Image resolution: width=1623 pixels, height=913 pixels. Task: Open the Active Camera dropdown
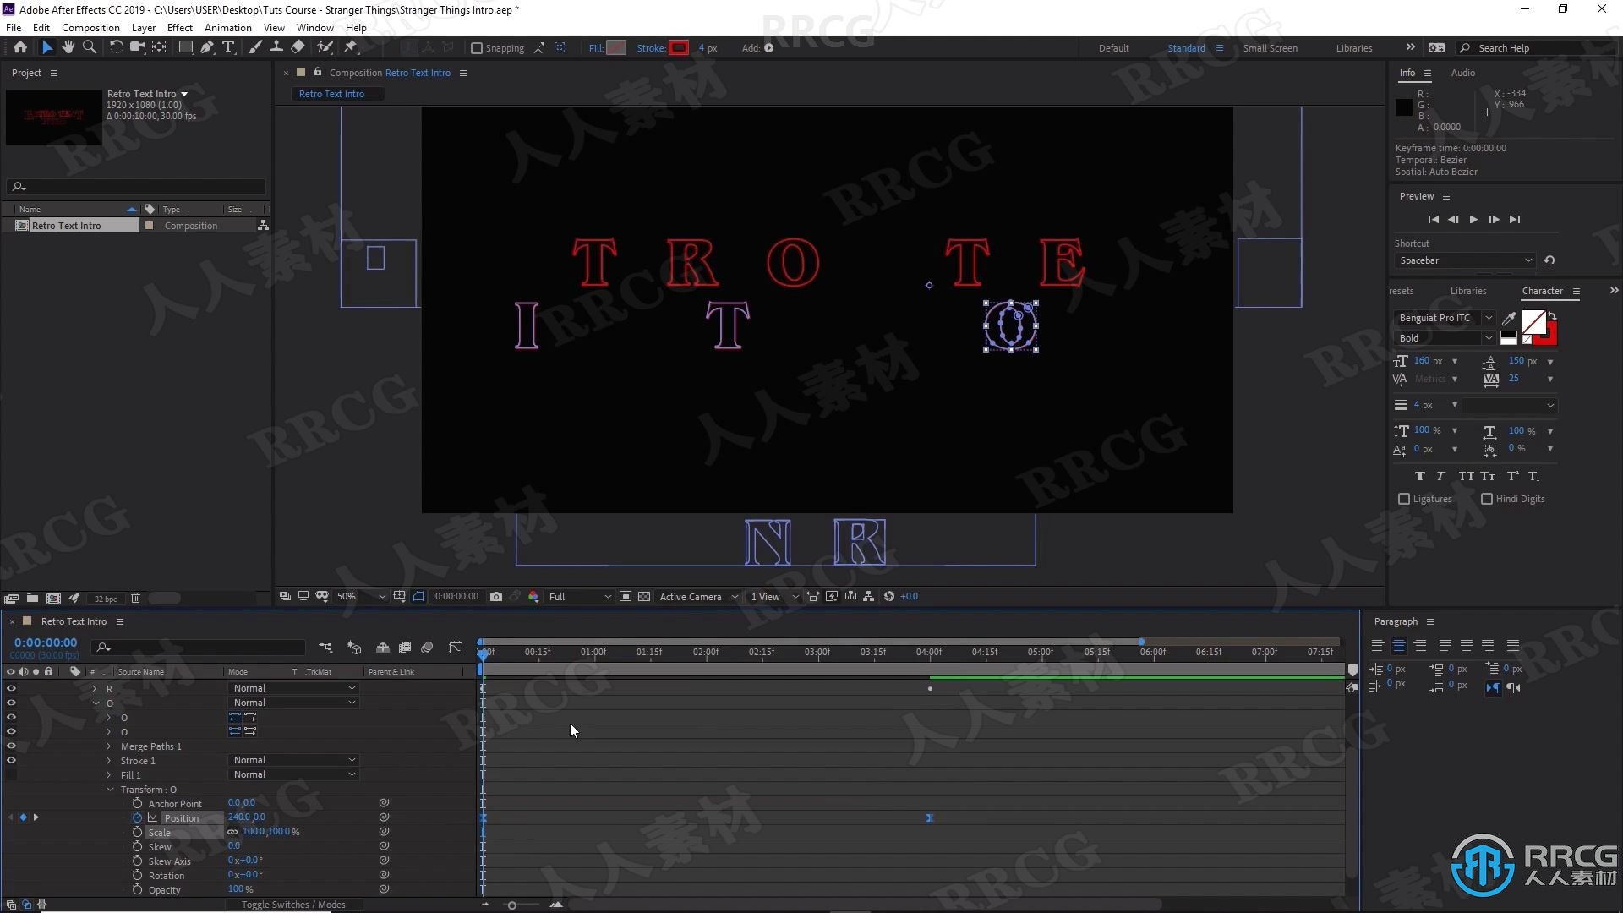pyautogui.click(x=698, y=597)
